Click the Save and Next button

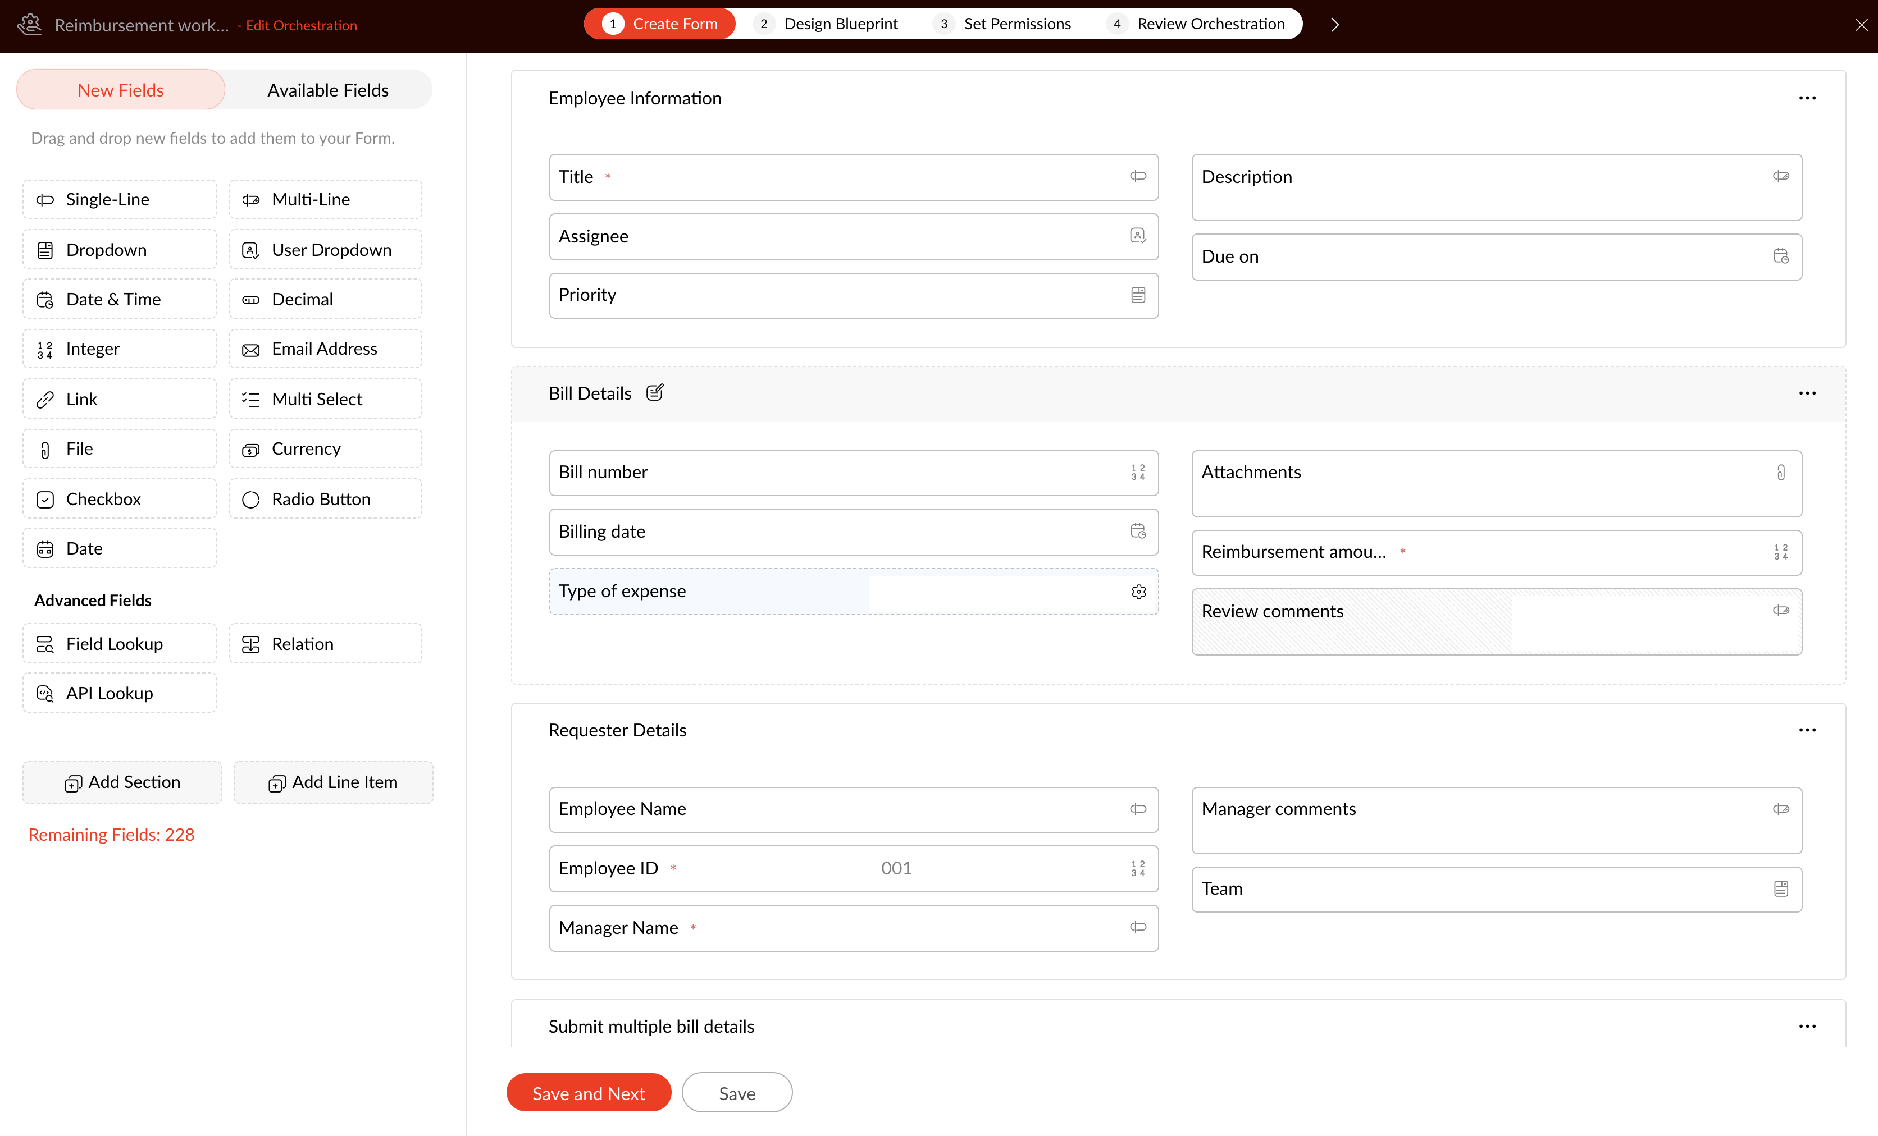pyautogui.click(x=589, y=1093)
